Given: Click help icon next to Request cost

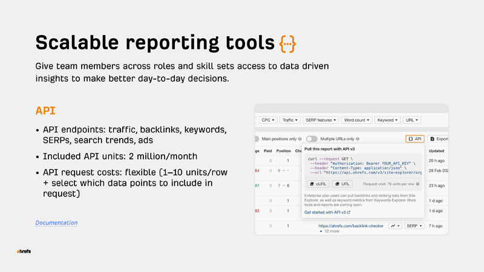Looking at the screenshot, I should [x=417, y=184].
